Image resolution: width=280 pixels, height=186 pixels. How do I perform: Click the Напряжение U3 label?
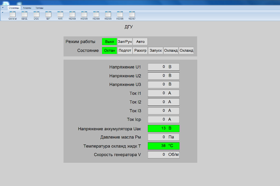pyautogui.click(x=125, y=85)
